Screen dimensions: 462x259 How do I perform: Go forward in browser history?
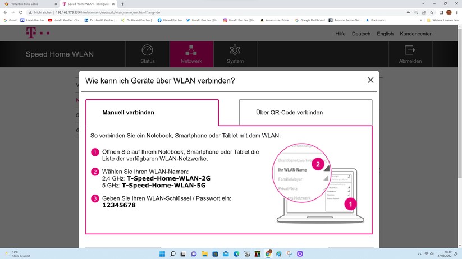point(13,12)
